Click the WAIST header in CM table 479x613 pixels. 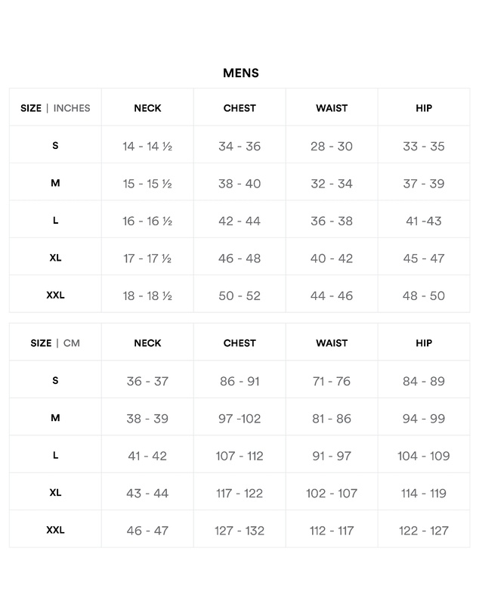pyautogui.click(x=332, y=343)
